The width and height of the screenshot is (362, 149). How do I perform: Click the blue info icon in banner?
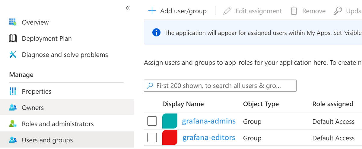click(x=156, y=32)
